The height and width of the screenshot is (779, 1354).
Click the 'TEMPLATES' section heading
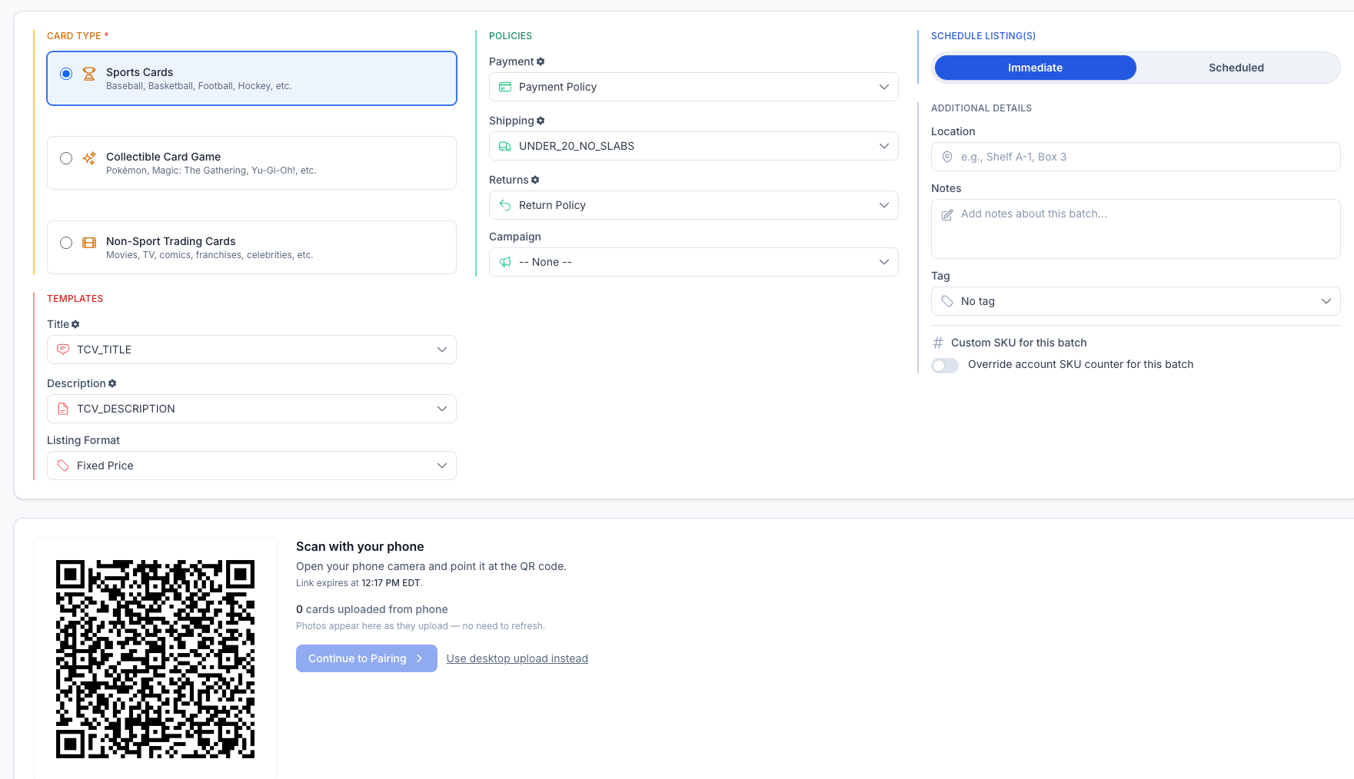coord(75,299)
